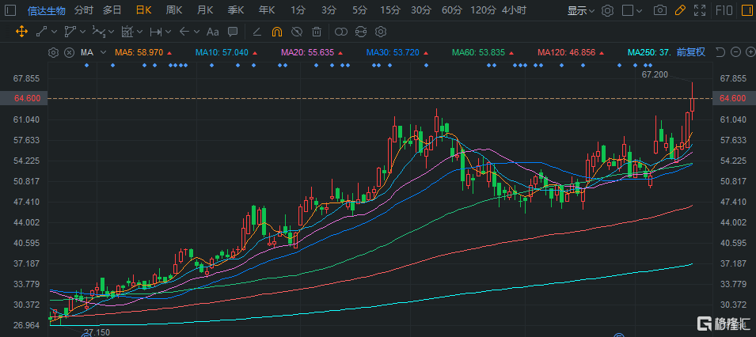Screen dimensions: 756x337
Task: Toggle the orange pencil drawing toolbar
Action: point(679,10)
